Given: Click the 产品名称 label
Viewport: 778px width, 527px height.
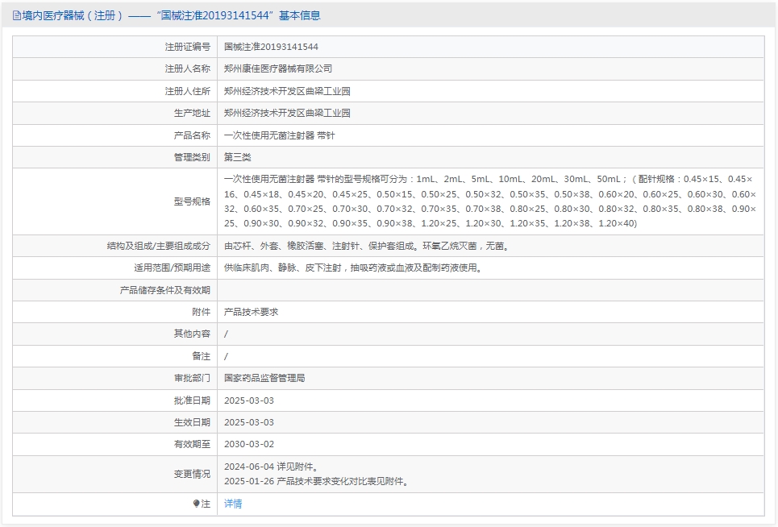Looking at the screenshot, I should tap(192, 135).
